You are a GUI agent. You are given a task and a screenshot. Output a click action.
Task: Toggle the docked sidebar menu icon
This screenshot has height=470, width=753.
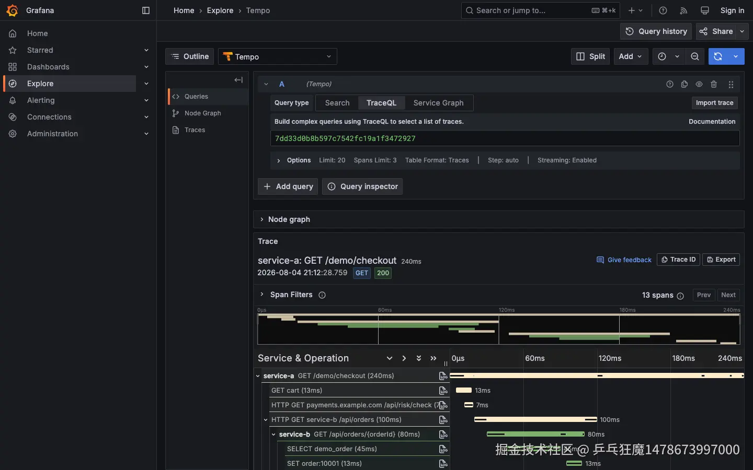(x=146, y=10)
